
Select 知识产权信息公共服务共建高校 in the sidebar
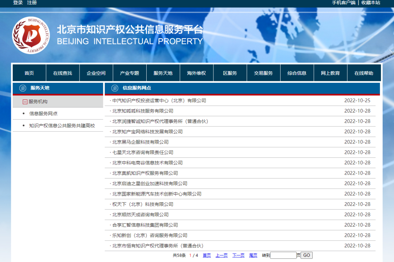tap(62, 126)
